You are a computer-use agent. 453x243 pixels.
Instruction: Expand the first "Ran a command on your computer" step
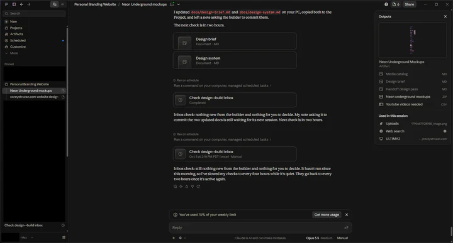(223, 85)
